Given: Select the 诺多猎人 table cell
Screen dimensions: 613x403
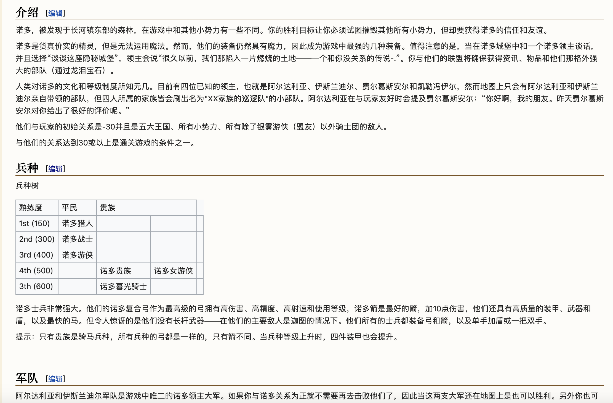Looking at the screenshot, I should point(77,223).
